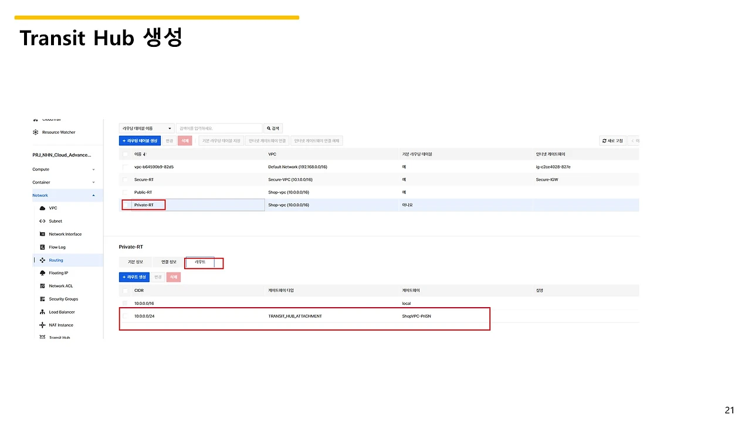Click the 새로 고침 refresh button
The image size is (751, 422).
tap(613, 141)
